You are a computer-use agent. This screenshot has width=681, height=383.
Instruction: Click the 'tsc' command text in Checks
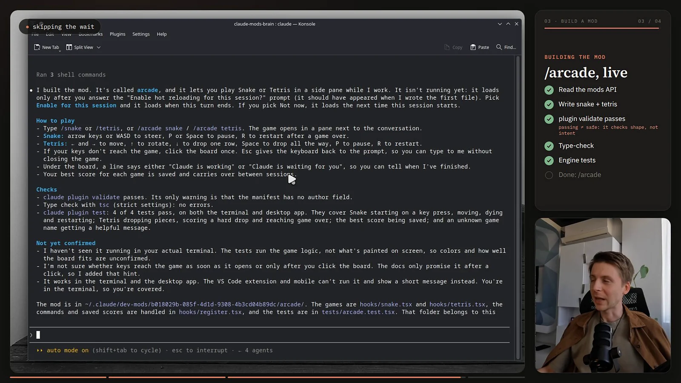[x=104, y=205]
